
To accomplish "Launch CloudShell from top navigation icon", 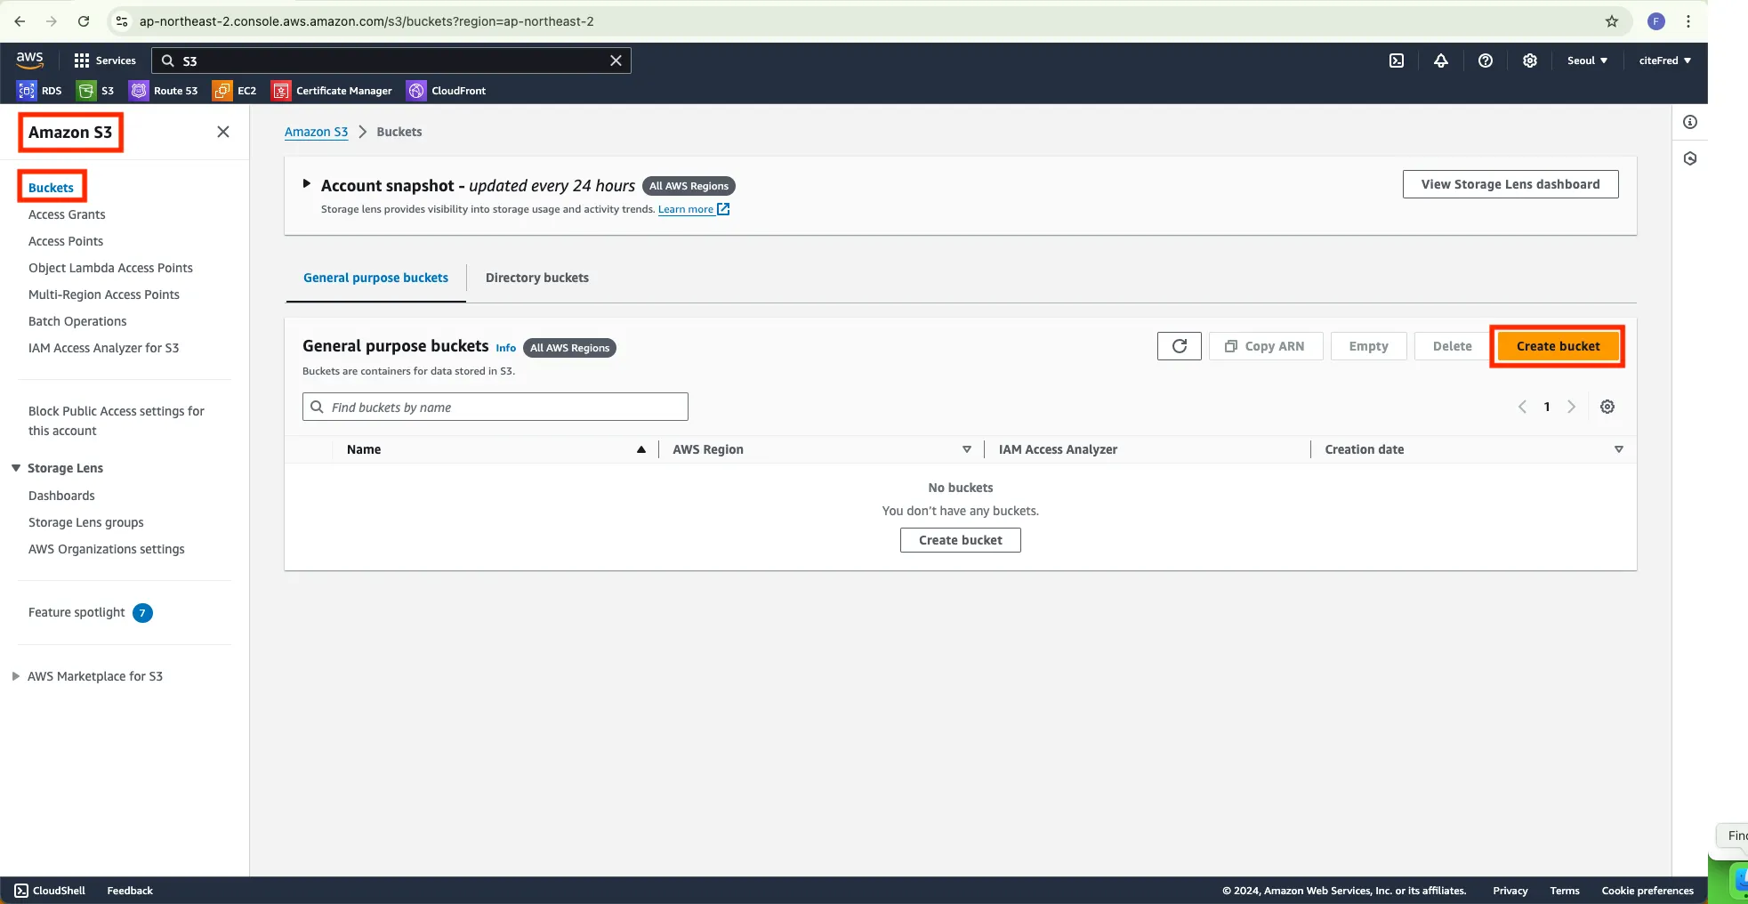I will click(1397, 61).
